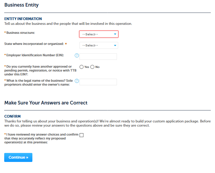Image resolution: width=215 pixels, height=173 pixels.
Task: Select the Yes radio button
Action: click(x=82, y=67)
